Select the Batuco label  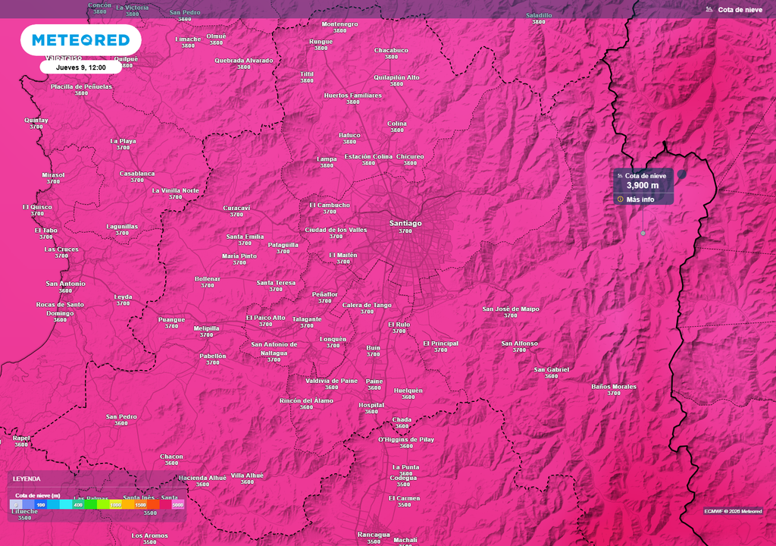[349, 135]
